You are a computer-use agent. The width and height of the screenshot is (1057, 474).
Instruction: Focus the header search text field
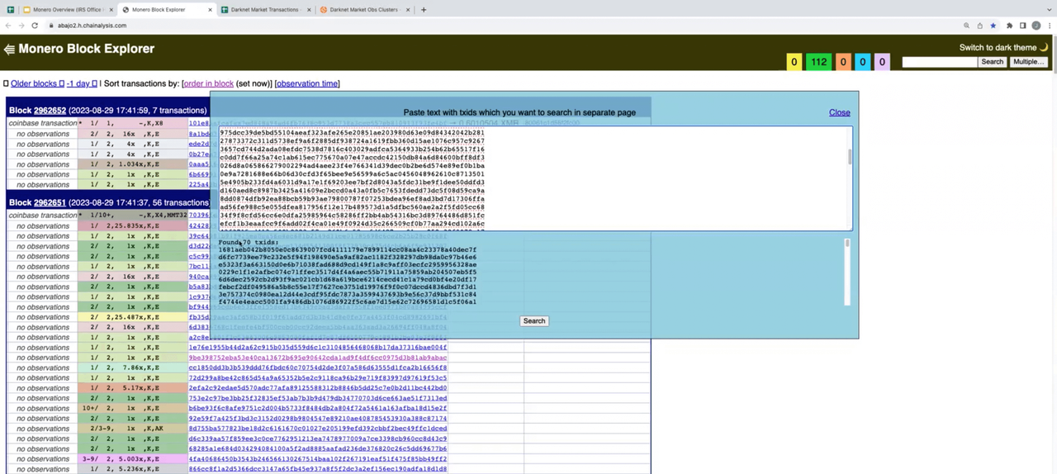tap(939, 62)
